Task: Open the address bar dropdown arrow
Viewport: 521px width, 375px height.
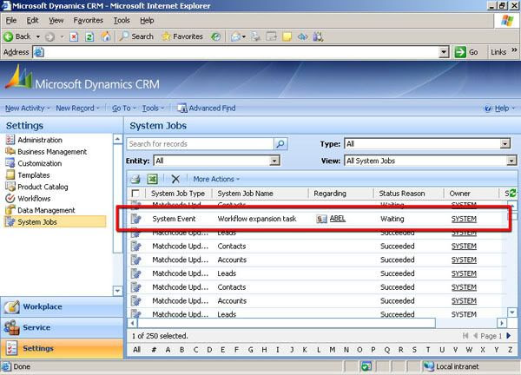Action: pyautogui.click(x=444, y=52)
